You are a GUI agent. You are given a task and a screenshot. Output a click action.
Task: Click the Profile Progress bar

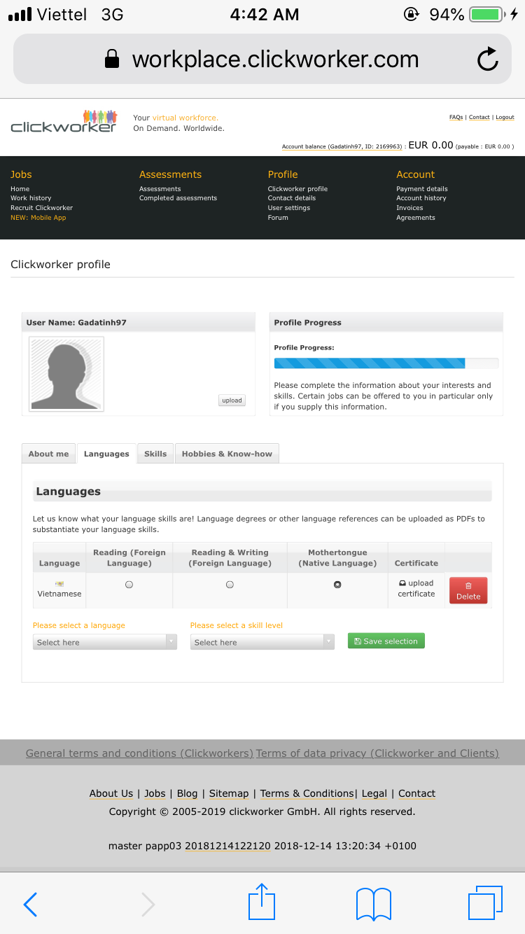(386, 363)
